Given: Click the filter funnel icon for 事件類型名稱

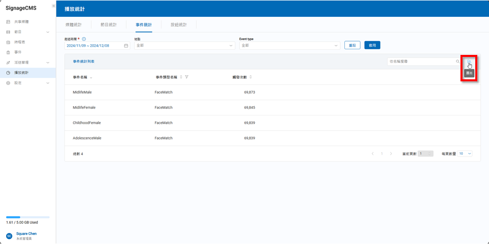Looking at the screenshot, I should (x=187, y=77).
